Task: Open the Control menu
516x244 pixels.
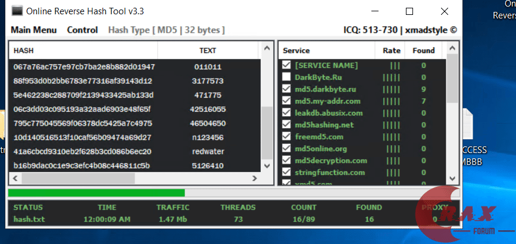Action: pyautogui.click(x=82, y=30)
